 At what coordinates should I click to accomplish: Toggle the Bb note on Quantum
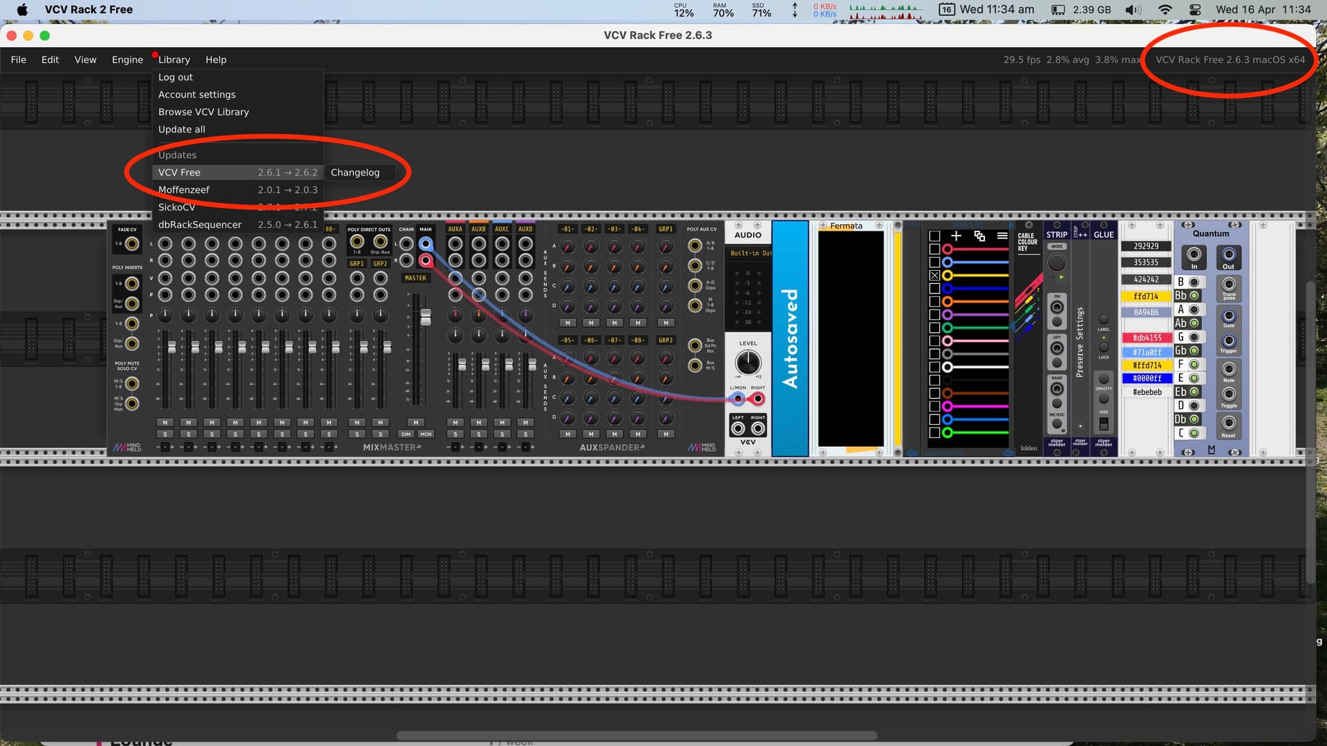click(x=1194, y=296)
